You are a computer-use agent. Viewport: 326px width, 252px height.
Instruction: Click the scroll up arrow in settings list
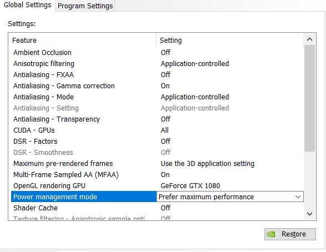click(309, 39)
